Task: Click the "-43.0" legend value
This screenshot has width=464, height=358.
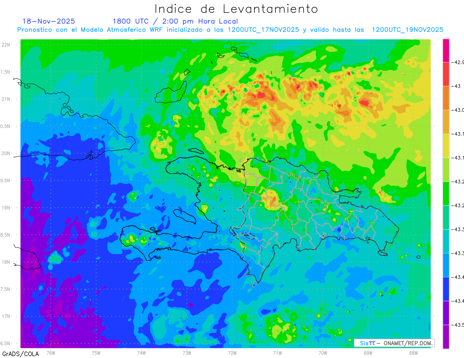Action: click(457, 110)
